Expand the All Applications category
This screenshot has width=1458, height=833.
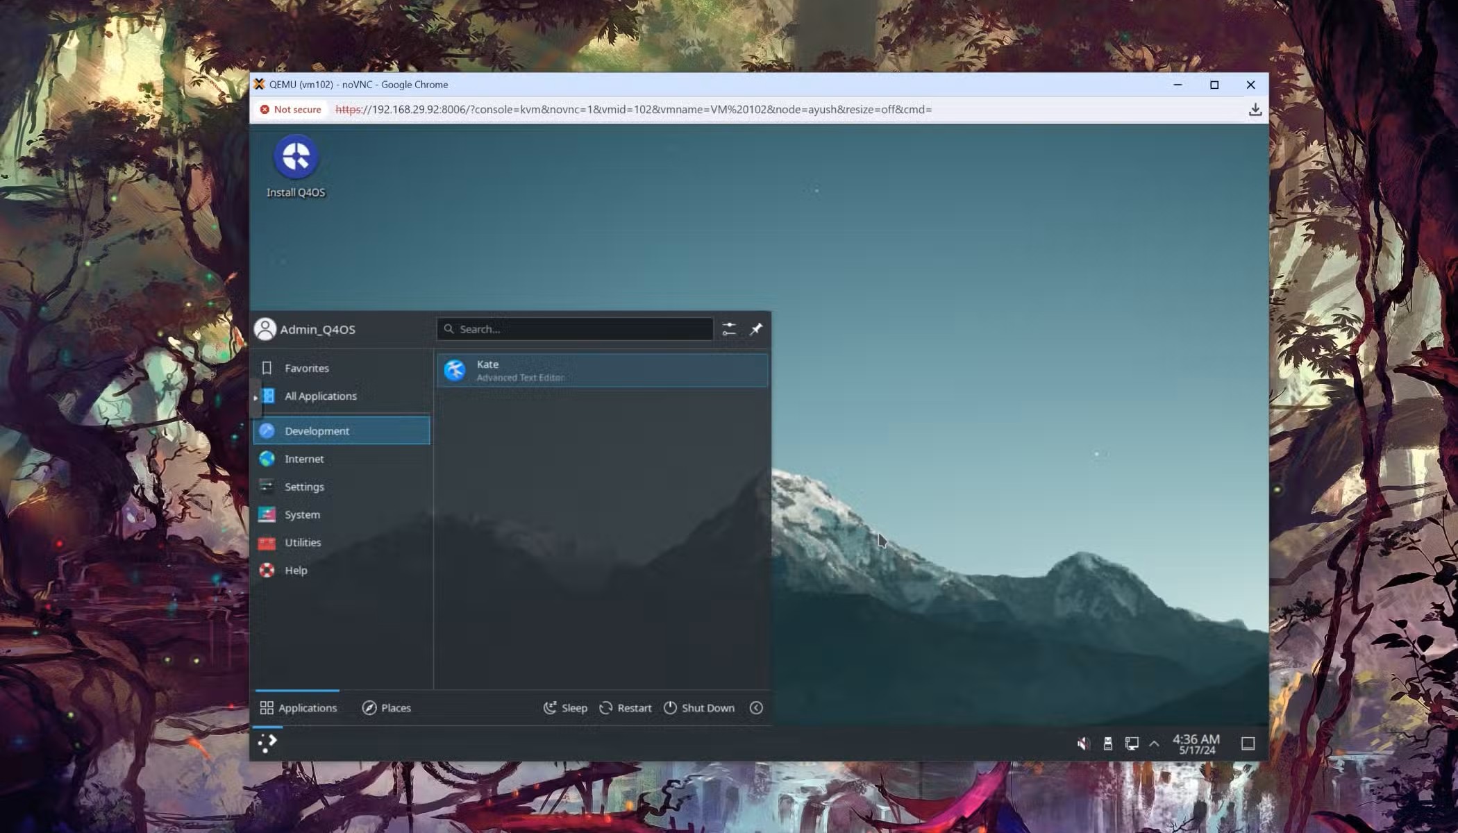[x=320, y=396]
